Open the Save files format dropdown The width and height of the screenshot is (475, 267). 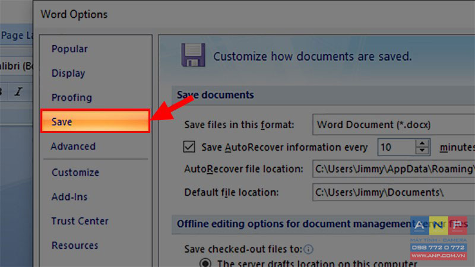coord(394,125)
